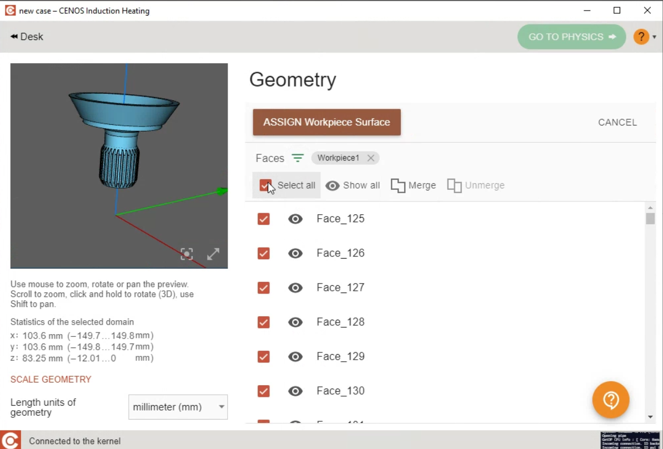Expand the help menu dropdown arrow

(x=654, y=37)
